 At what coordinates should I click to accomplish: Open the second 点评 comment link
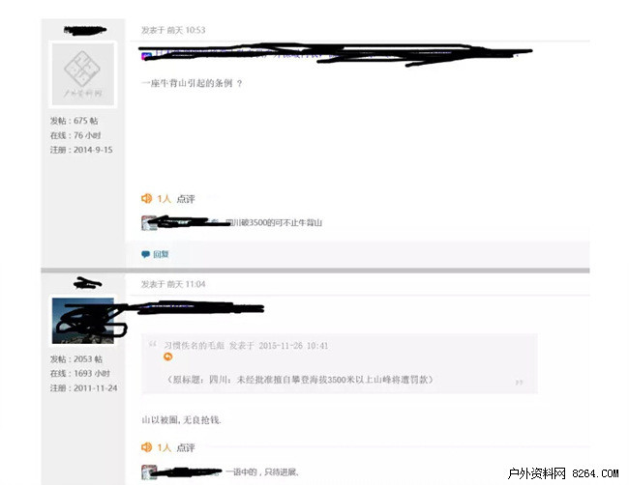[186, 447]
